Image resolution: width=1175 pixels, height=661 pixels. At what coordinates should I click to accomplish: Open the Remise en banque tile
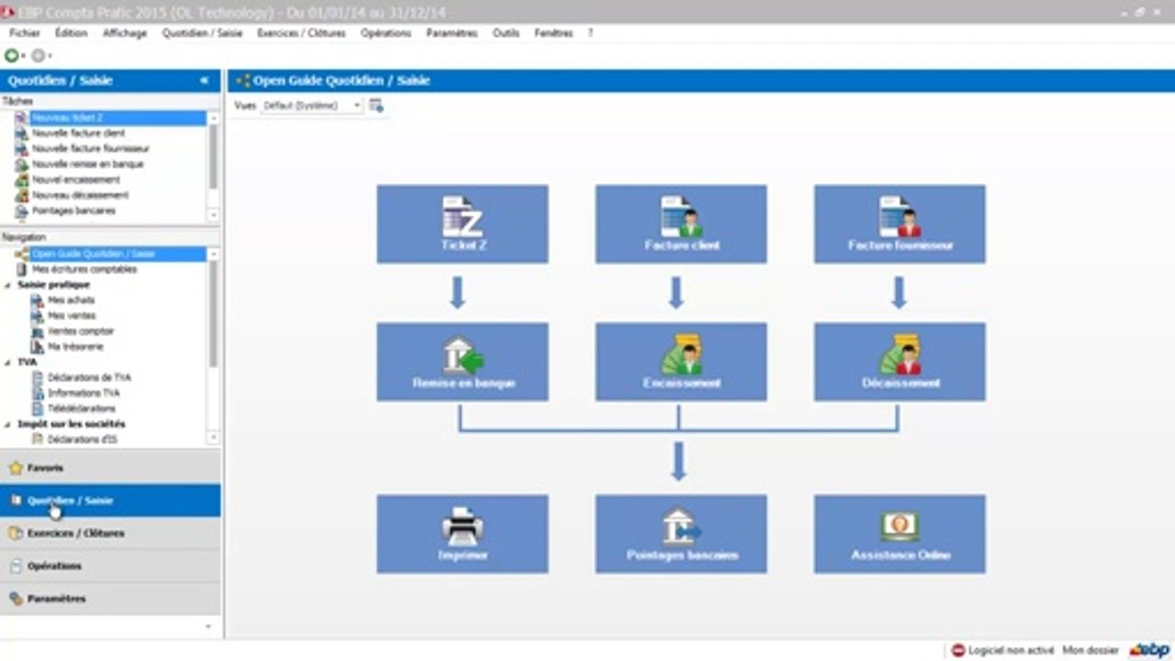pyautogui.click(x=462, y=362)
